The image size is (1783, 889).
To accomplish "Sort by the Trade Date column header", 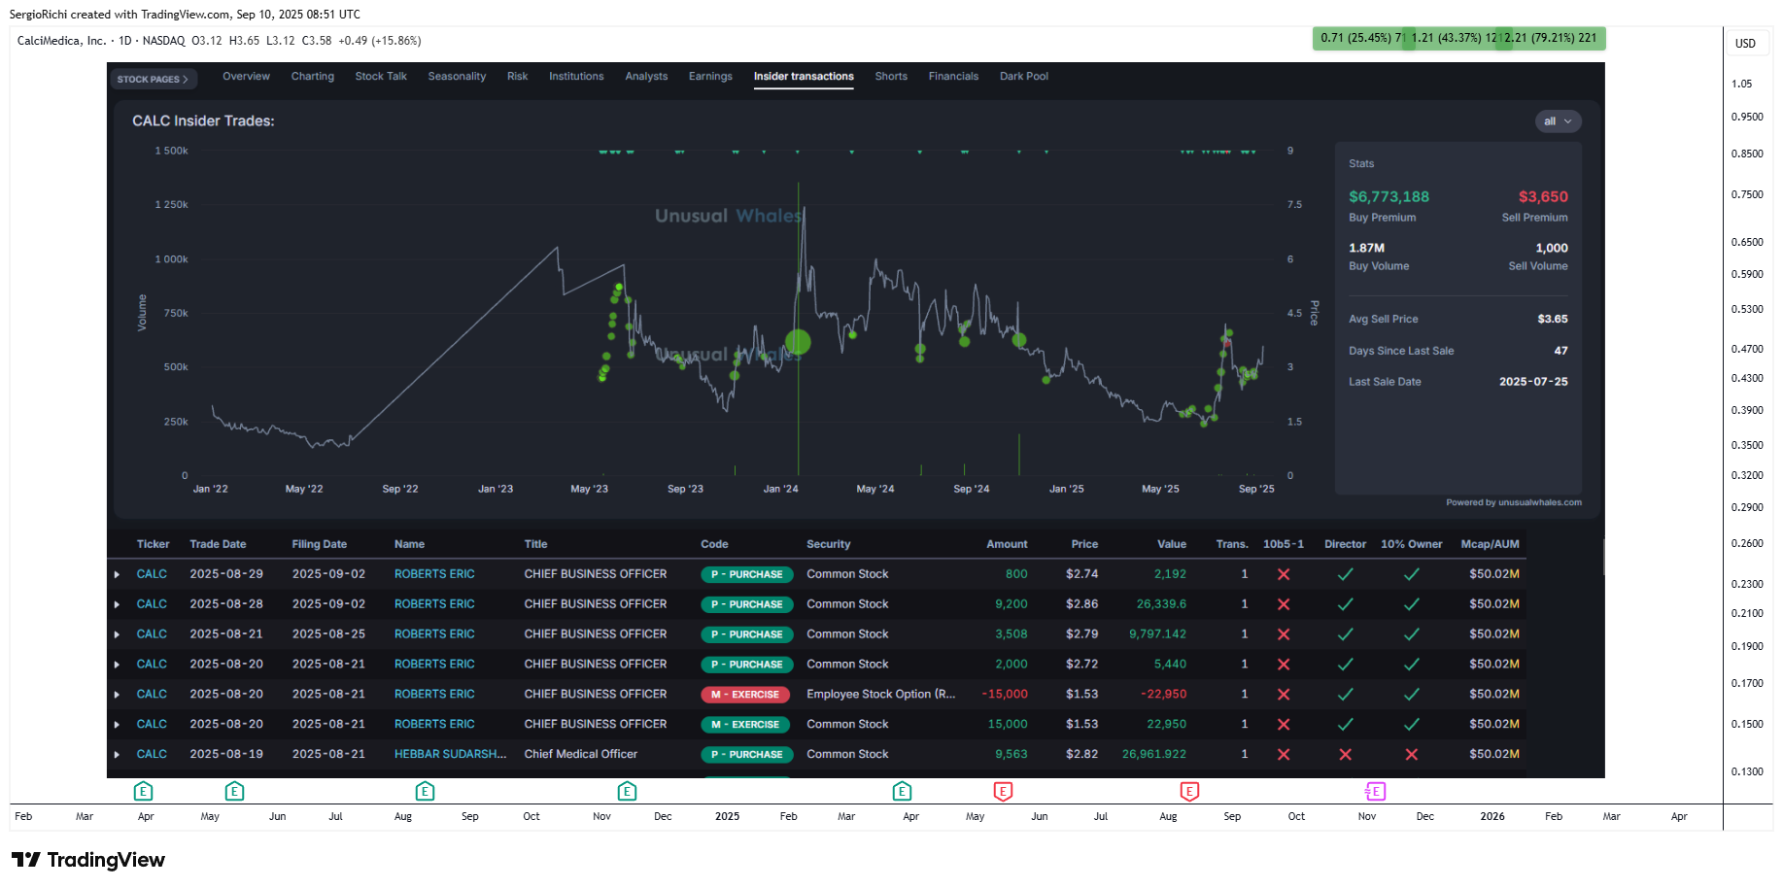I will (x=218, y=544).
